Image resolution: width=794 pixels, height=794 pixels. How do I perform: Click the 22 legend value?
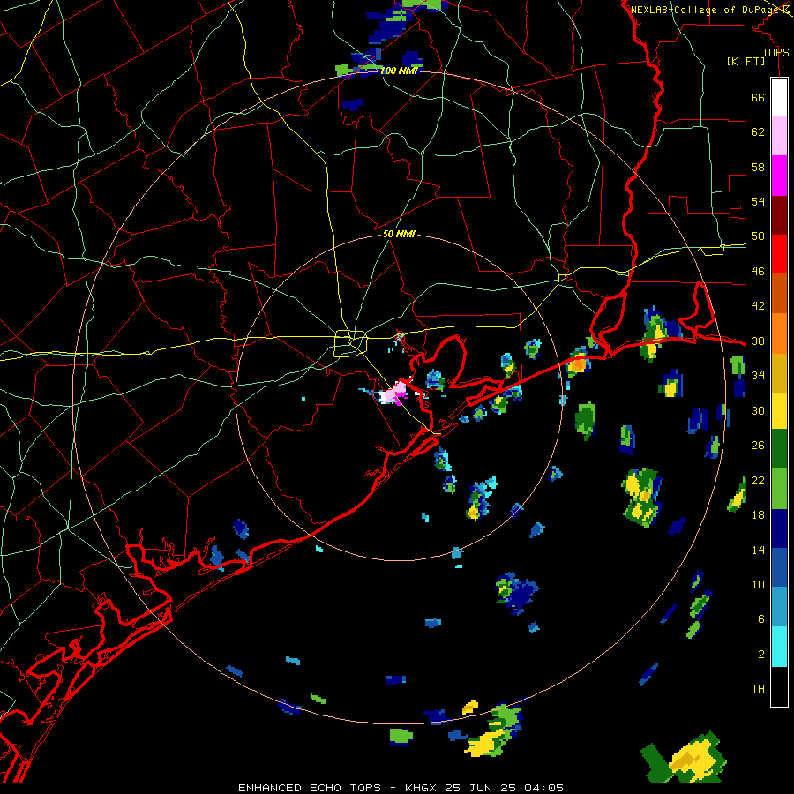click(x=758, y=481)
